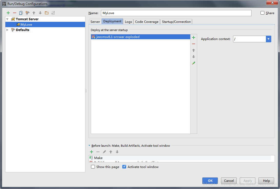The width and height of the screenshot is (280, 189).
Task: Create new folder for configurations
Action: pyautogui.click(x=47, y=13)
